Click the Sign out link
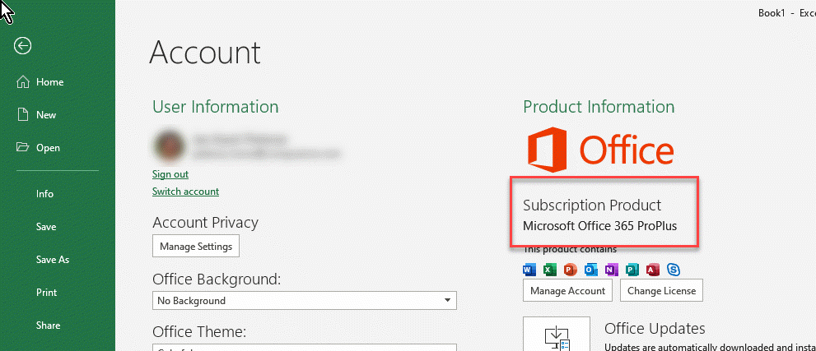Screen dimensions: 816x351 coord(170,174)
